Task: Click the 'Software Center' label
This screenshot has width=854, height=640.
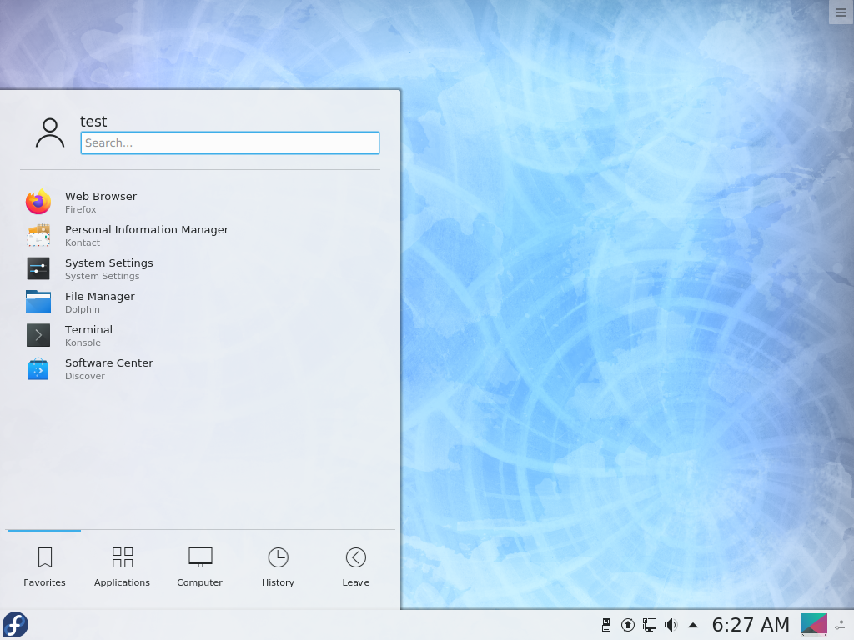Action: 109,362
